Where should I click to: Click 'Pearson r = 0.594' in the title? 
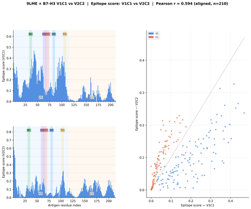click(x=174, y=4)
